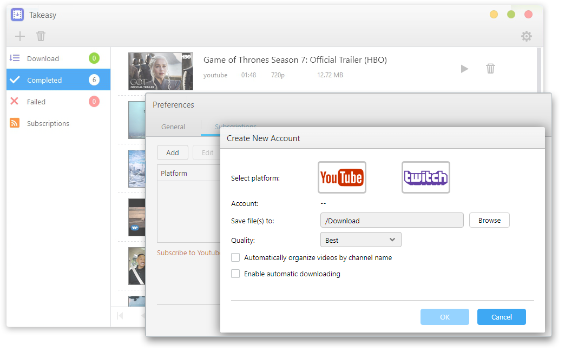Confirm the new account with OK
The image size is (565, 352).
tap(445, 317)
